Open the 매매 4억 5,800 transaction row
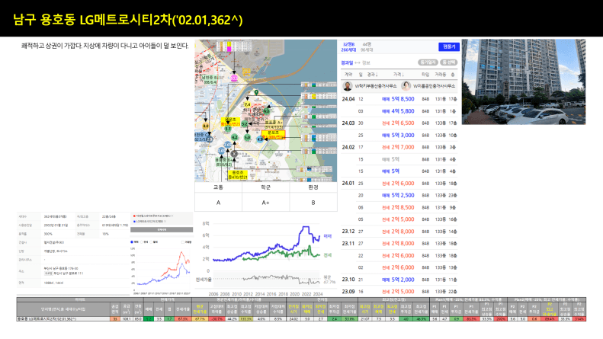This screenshot has height=339, width=603. pos(399,111)
